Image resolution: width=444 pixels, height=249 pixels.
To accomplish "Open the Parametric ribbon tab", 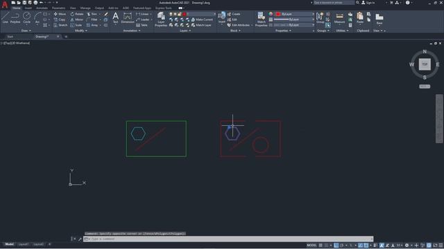I will click(58, 8).
